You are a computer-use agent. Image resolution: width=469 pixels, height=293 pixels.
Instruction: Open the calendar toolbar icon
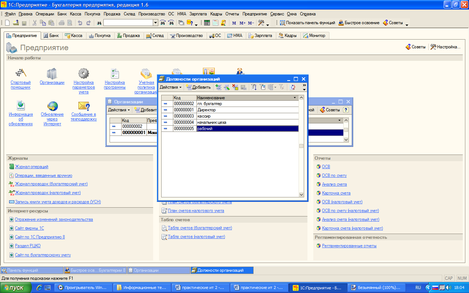tap(215, 23)
